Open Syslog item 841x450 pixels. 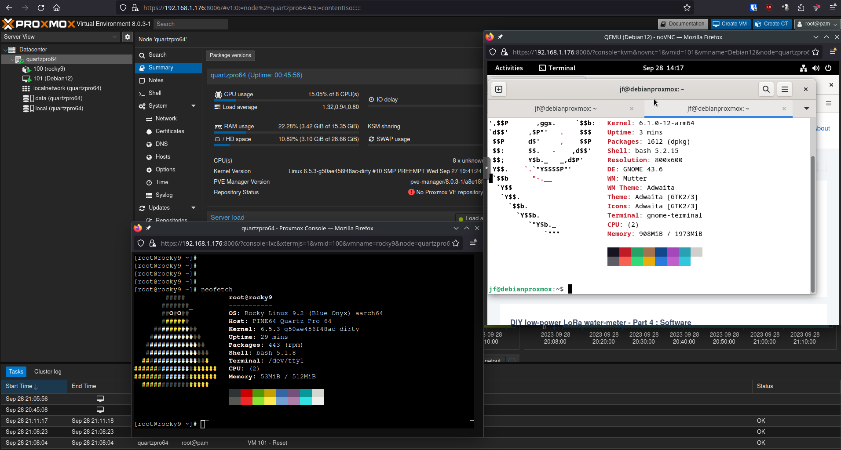coord(168,195)
